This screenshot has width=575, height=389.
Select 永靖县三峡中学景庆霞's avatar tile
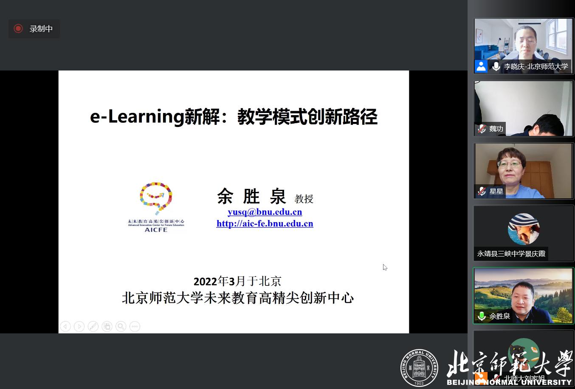click(x=523, y=233)
